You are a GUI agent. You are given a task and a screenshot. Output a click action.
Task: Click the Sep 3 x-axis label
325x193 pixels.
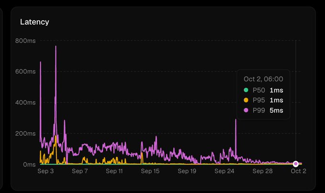pyautogui.click(x=45, y=171)
